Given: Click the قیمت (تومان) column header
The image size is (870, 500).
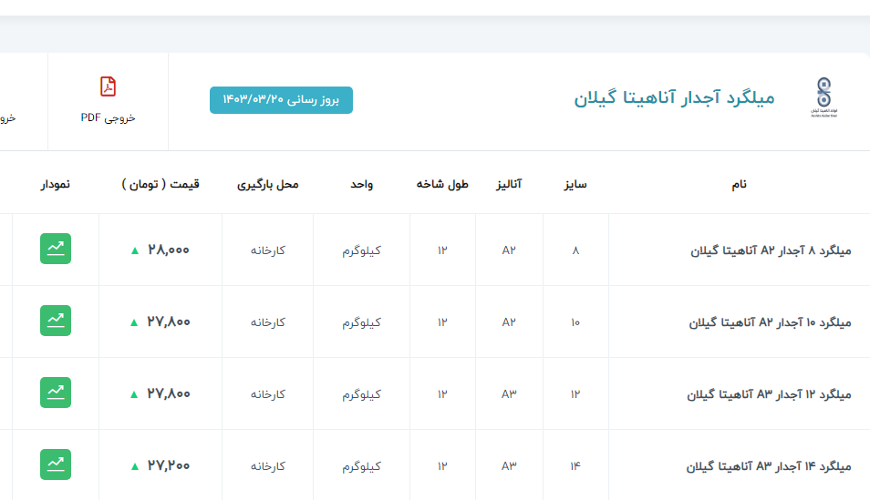Looking at the screenshot, I should point(161,184).
